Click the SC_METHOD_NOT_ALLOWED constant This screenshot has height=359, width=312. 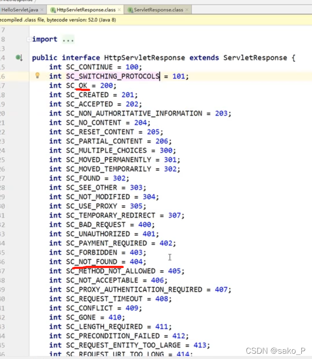pyautogui.click(x=110, y=271)
